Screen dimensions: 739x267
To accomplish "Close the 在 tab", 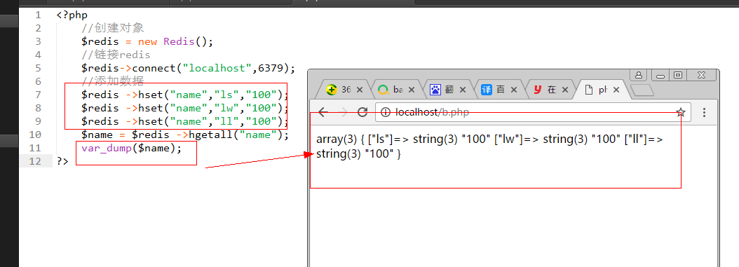I will 565,90.
